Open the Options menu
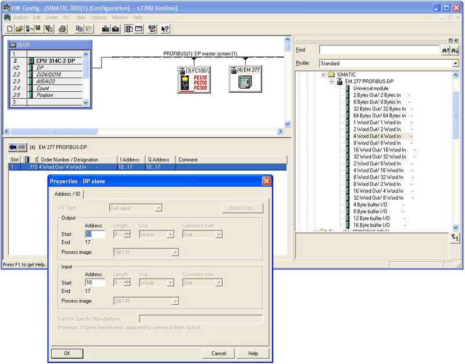 (98, 17)
